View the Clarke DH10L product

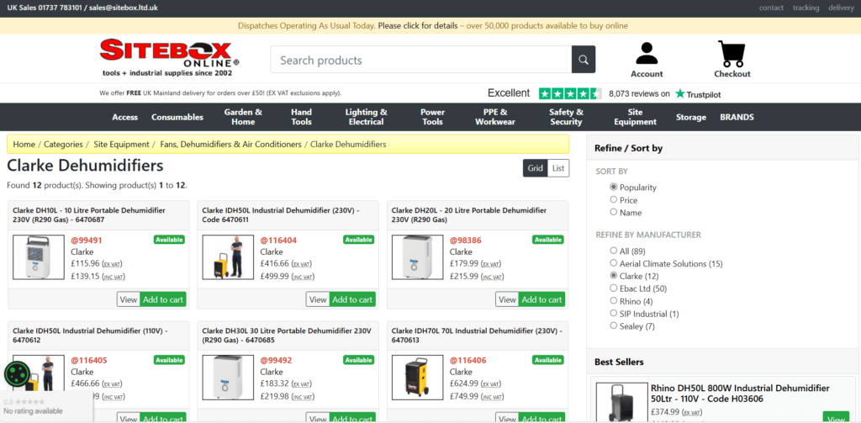click(129, 299)
